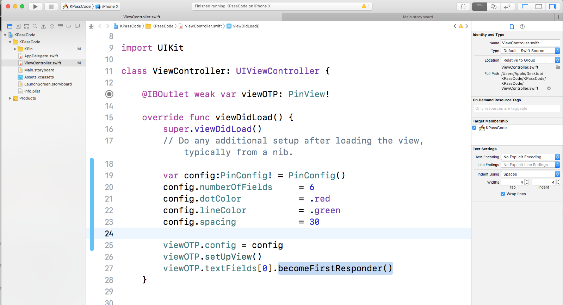Screen dimensions: 563x305
Task: Jump to the next issue
Action: click(466, 26)
